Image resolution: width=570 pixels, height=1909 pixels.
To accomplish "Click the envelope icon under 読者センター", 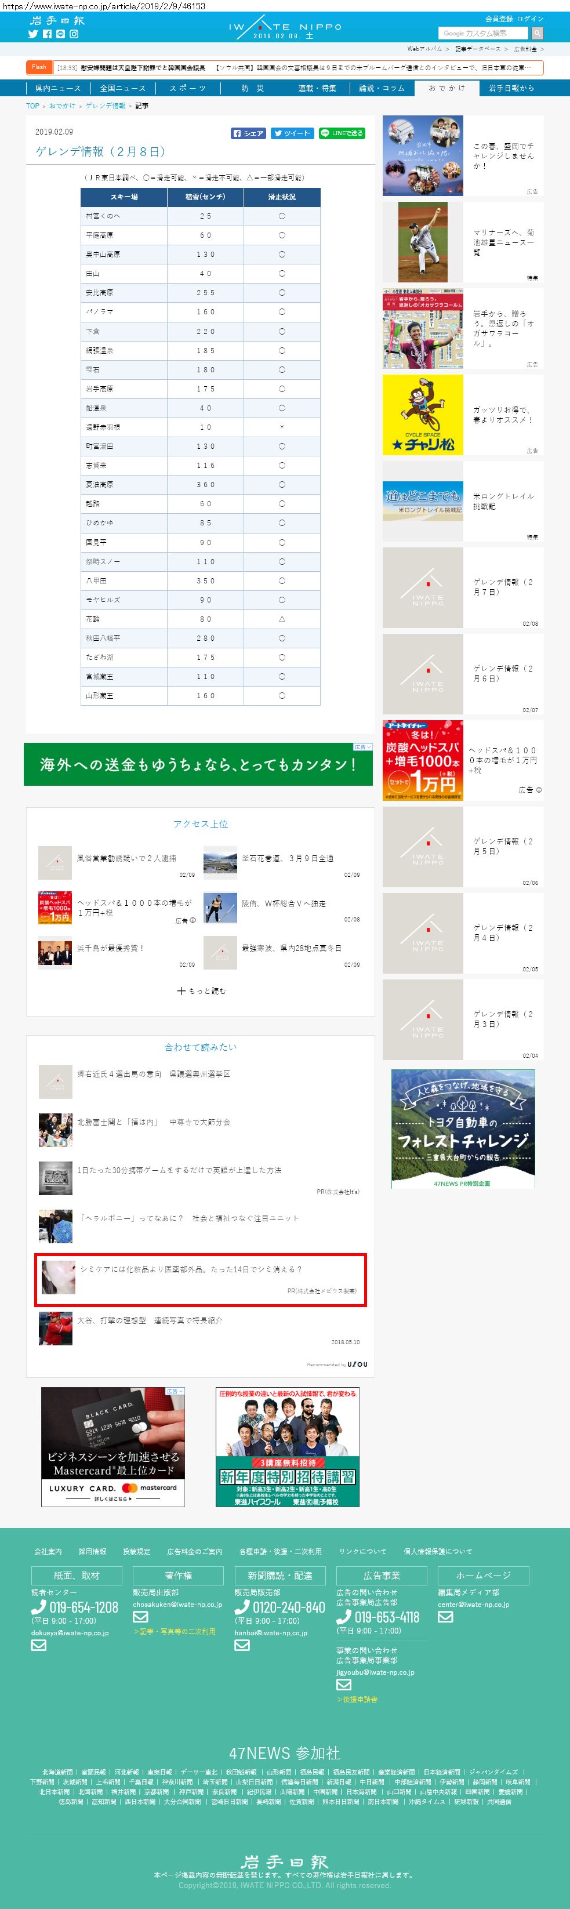I will click(38, 1645).
